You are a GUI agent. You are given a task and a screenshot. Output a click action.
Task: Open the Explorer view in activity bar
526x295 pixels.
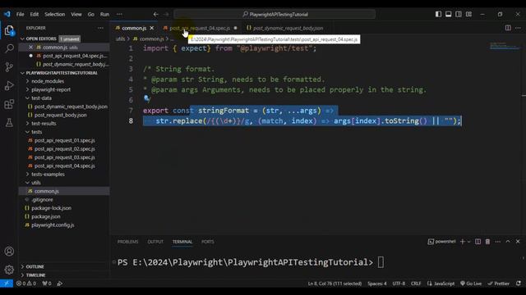click(x=9, y=30)
